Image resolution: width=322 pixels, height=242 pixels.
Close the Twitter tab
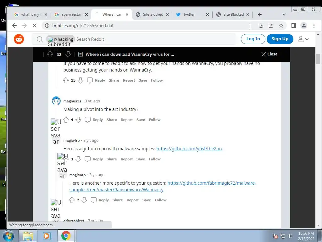(208, 14)
